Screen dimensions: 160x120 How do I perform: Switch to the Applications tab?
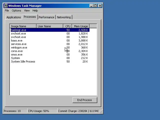coord(14,17)
